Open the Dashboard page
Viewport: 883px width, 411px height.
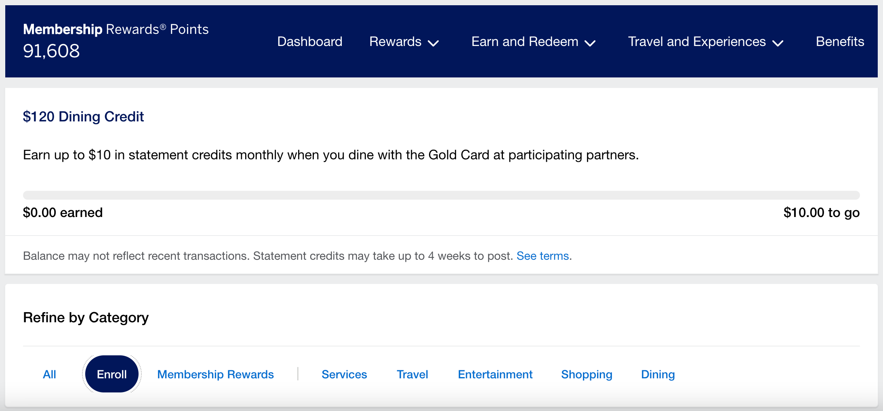[310, 42]
